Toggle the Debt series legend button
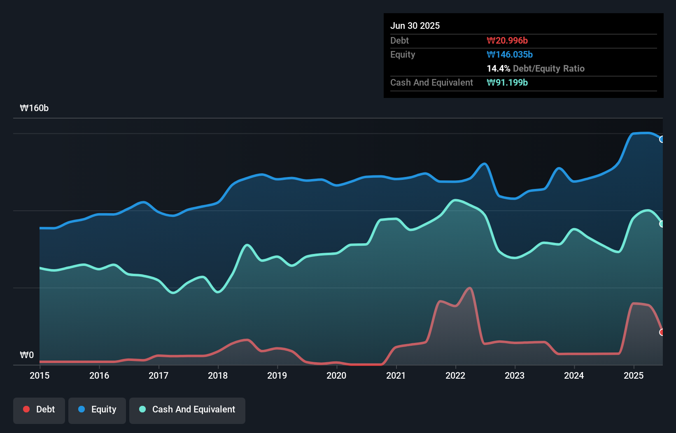676x433 pixels. tap(39, 410)
